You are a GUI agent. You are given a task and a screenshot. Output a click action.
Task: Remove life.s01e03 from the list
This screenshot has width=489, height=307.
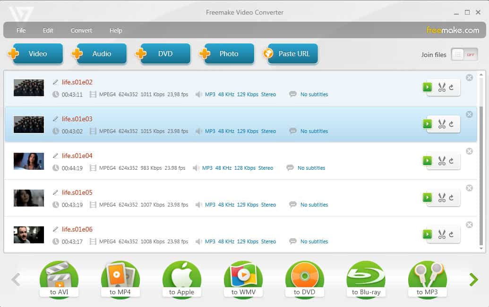pos(469,115)
